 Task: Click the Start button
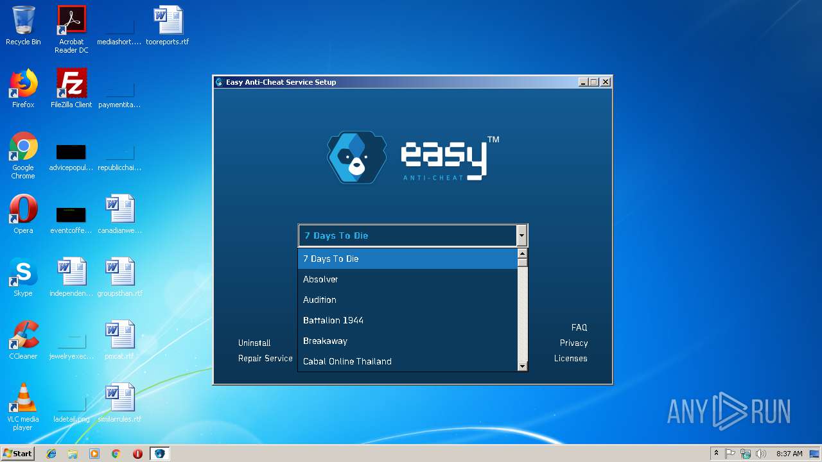click(18, 454)
